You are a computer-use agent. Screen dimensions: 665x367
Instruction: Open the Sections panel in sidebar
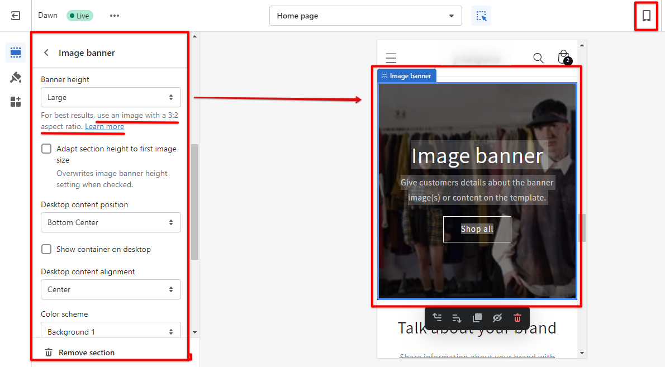click(x=16, y=53)
